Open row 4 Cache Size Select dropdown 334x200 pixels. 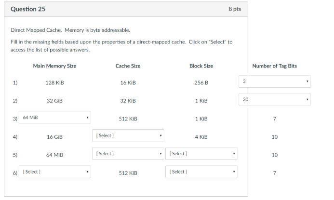(x=128, y=136)
